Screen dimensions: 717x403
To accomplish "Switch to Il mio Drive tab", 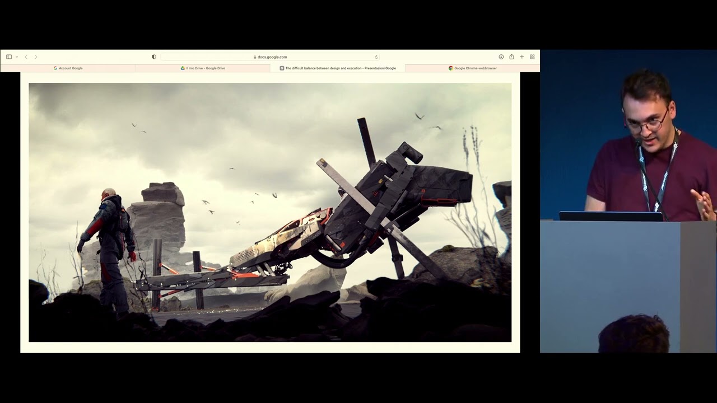I will (203, 68).
